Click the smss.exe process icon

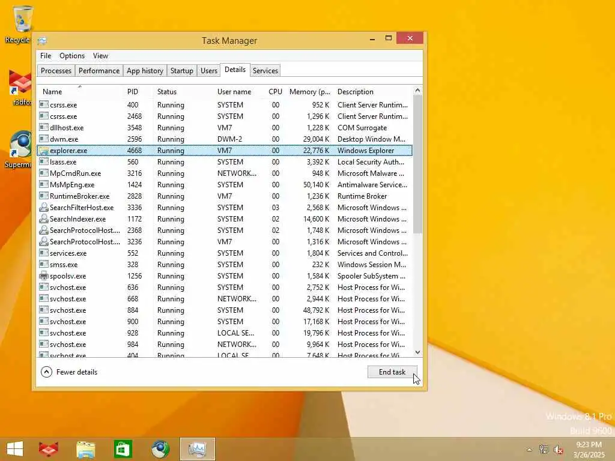click(x=43, y=264)
